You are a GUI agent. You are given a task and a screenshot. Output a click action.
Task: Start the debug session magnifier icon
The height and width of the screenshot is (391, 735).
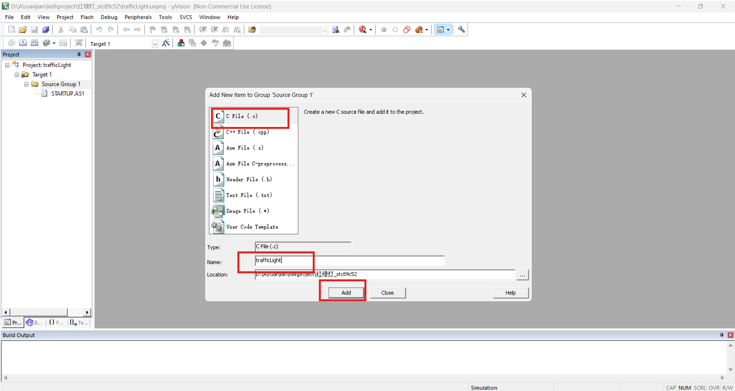(363, 29)
